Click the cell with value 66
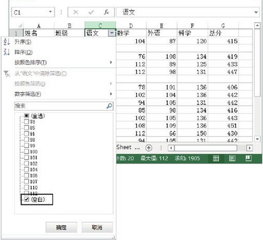Screen dimensions: 263x240 pos(162,133)
